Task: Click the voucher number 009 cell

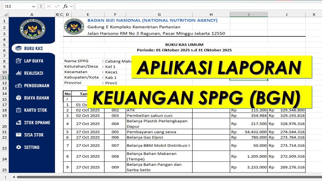Action: pyautogui.click(x=115, y=167)
